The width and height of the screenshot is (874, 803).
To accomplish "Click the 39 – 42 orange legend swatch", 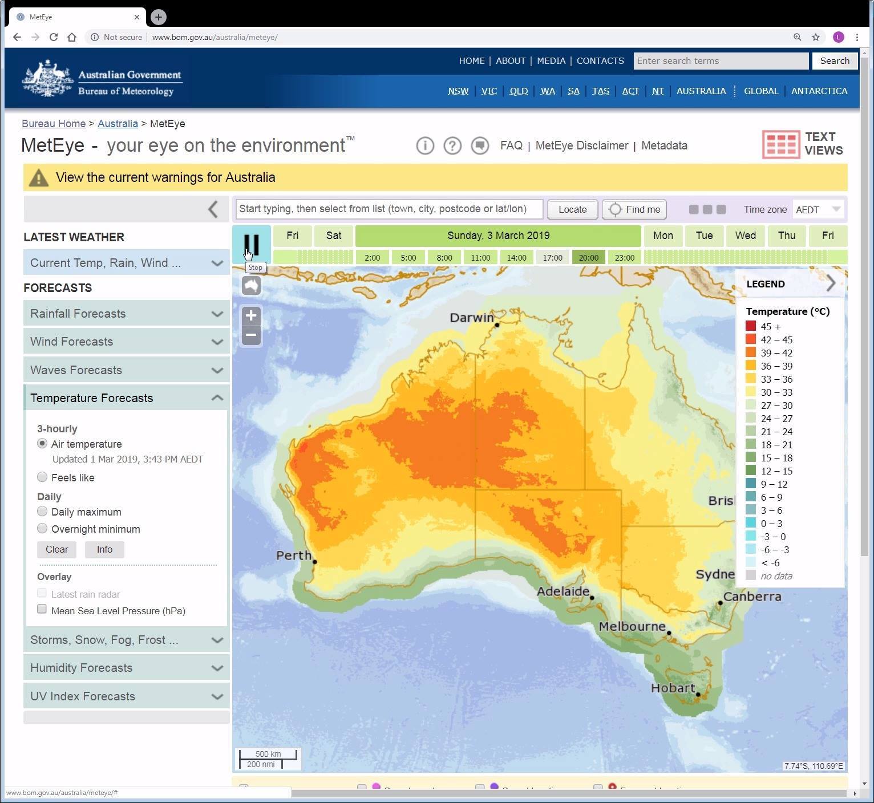I will coord(751,352).
